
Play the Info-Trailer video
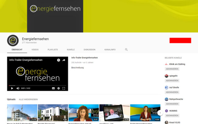pyautogui.click(x=12, y=88)
